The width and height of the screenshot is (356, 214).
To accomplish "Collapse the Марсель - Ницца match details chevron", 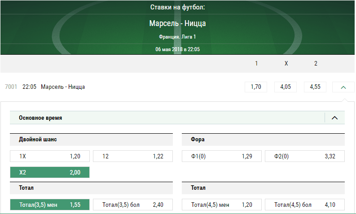I will 343,87.
